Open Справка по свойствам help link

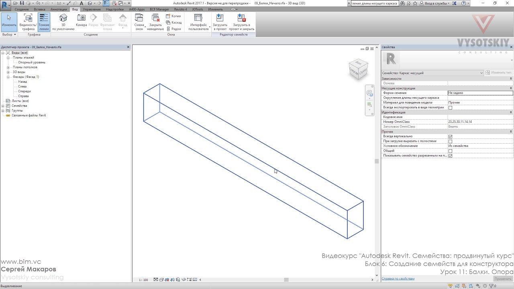(x=398, y=279)
